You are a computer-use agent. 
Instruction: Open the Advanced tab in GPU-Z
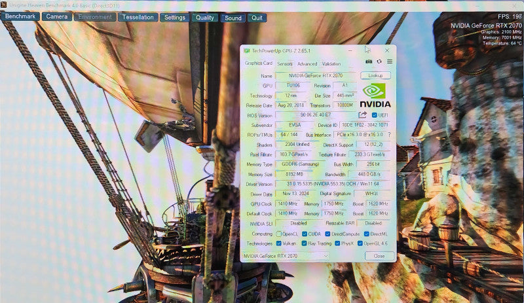(307, 64)
